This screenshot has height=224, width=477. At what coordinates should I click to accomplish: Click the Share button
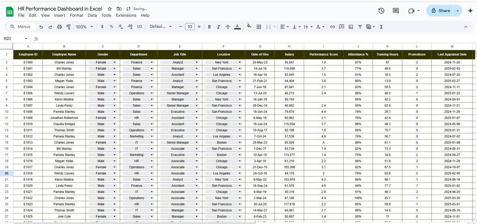tap(440, 11)
